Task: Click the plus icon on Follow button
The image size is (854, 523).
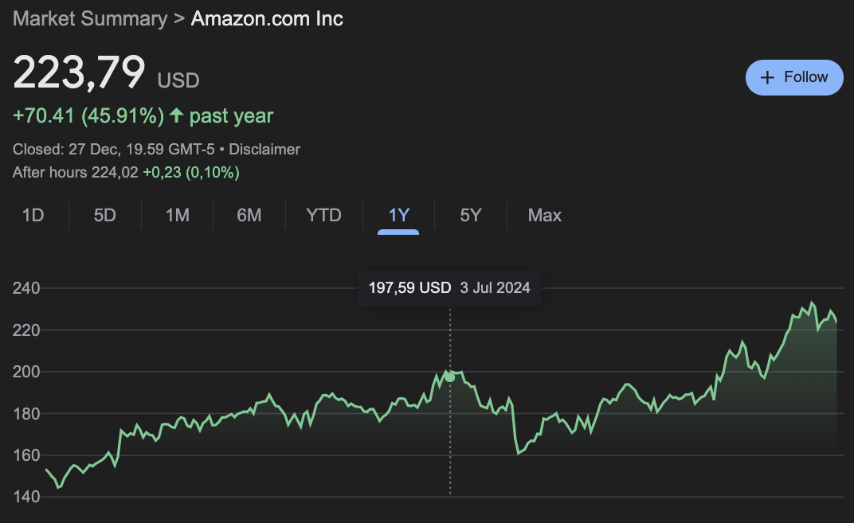Action: [x=767, y=77]
